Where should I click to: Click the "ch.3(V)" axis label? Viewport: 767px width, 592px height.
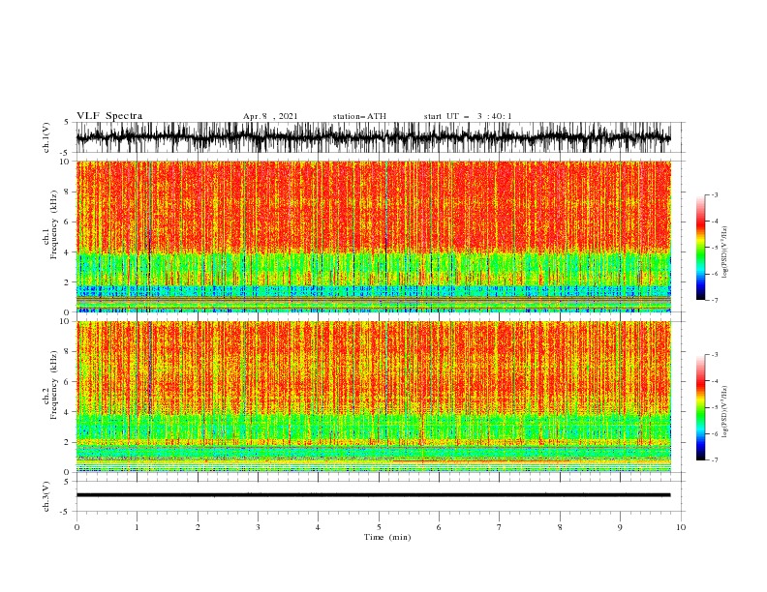(x=46, y=496)
